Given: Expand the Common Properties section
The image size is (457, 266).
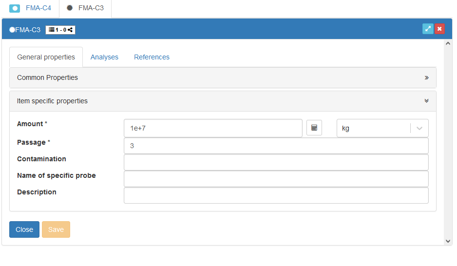Looking at the screenshot, I should click(x=426, y=77).
